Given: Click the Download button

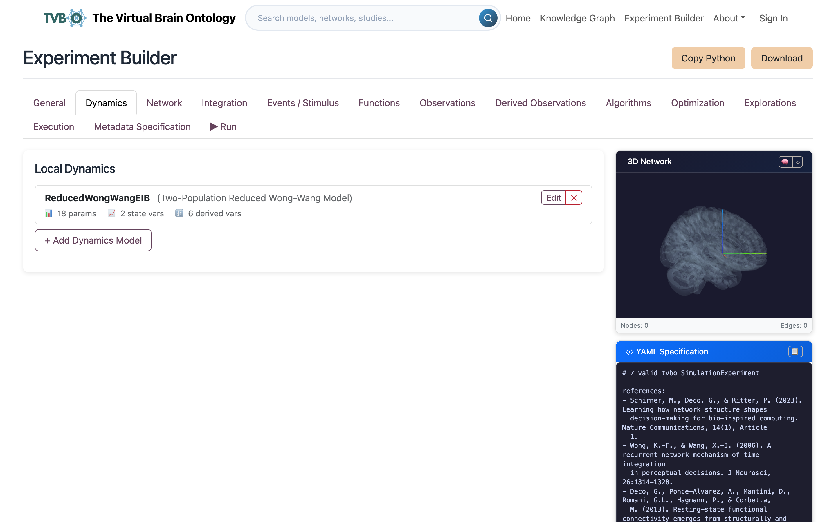Looking at the screenshot, I should [781, 58].
